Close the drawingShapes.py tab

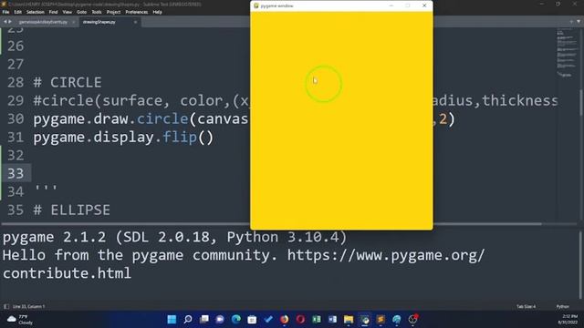click(x=135, y=22)
